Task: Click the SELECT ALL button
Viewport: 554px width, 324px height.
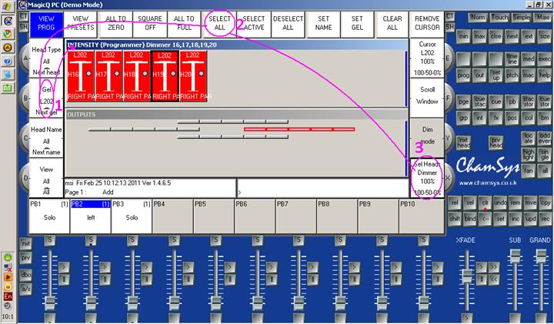Action: [x=219, y=25]
